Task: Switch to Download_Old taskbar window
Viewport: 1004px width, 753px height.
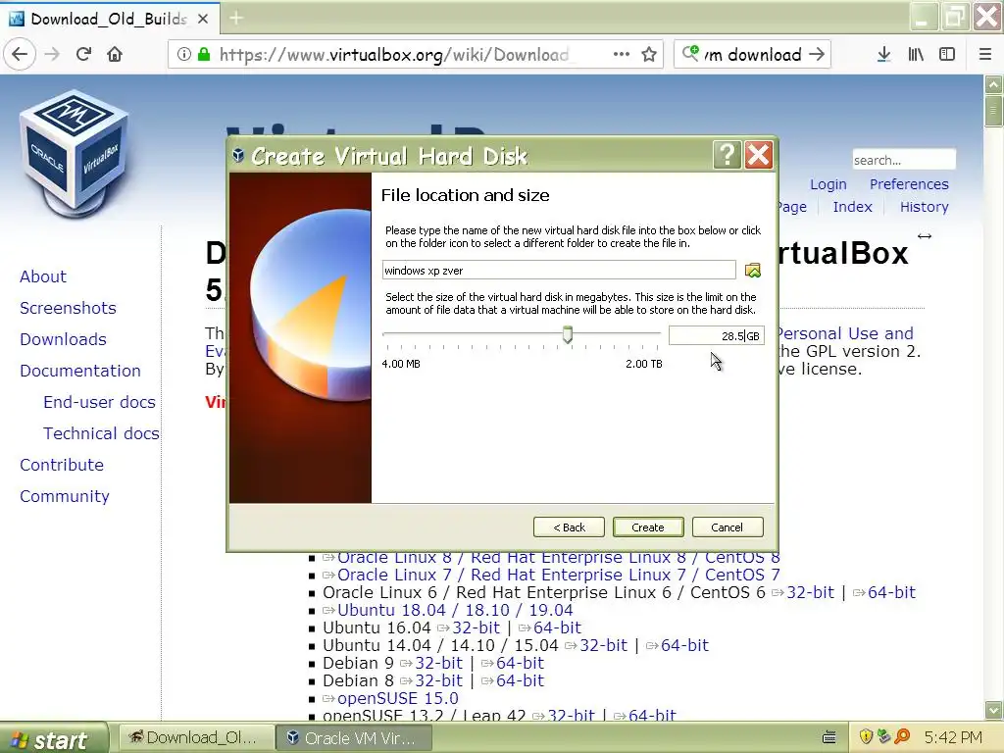Action: pyautogui.click(x=195, y=738)
